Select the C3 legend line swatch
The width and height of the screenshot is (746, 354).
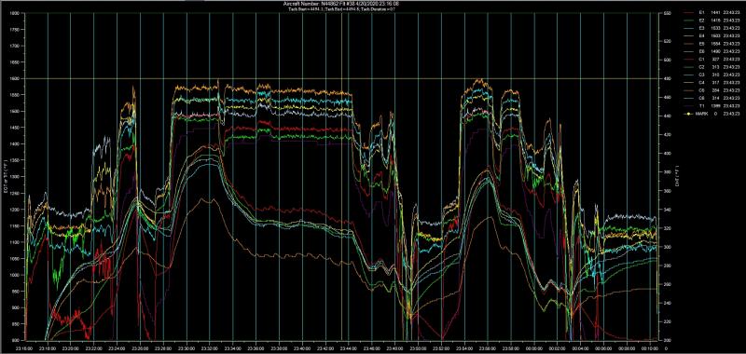(689, 75)
